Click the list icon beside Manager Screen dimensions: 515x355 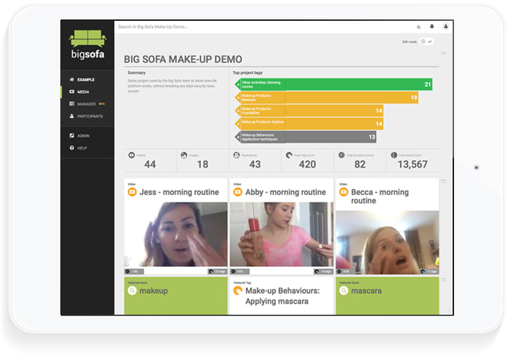click(71, 104)
